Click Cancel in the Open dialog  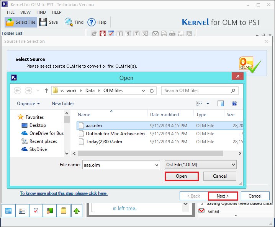(220, 176)
